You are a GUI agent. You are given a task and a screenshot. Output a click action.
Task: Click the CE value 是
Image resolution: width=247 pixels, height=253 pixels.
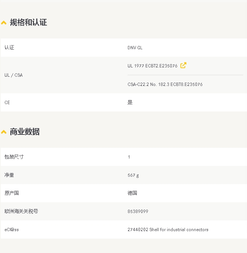point(130,103)
